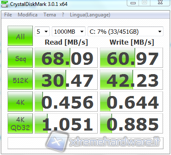Minimize the CrystalDiskMark window
This screenshot has width=171, height=155.
133,3
